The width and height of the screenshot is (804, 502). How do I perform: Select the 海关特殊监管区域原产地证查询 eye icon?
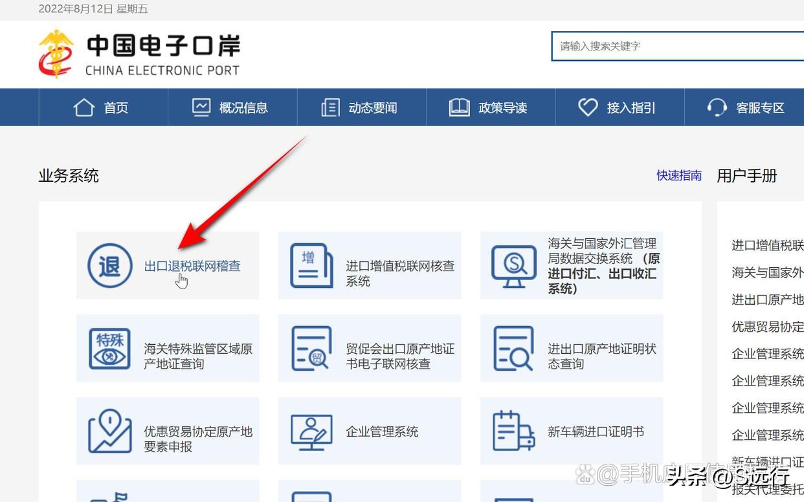tap(109, 348)
